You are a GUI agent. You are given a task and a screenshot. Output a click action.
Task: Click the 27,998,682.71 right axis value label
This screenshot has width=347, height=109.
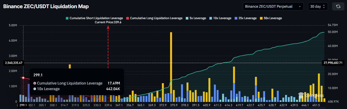pyautogui.click(x=333, y=63)
